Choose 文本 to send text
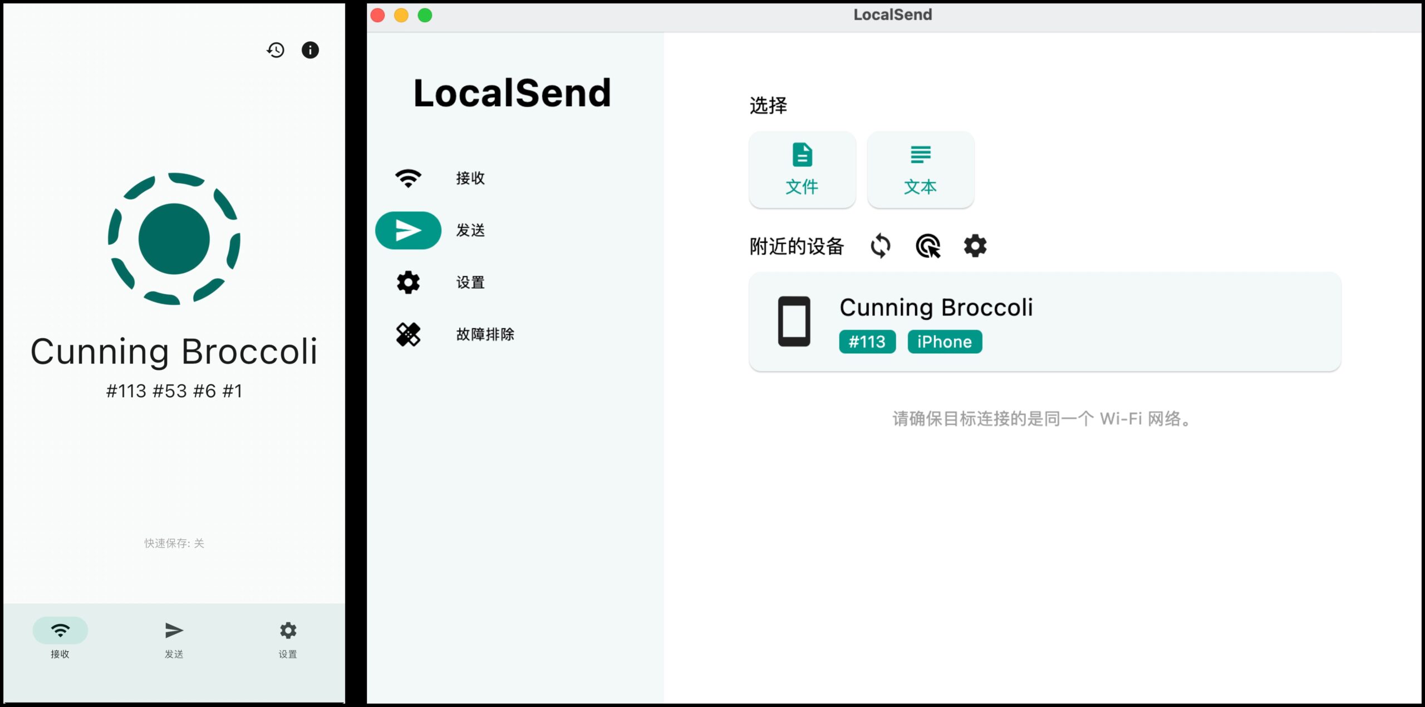The height and width of the screenshot is (707, 1425). (921, 170)
